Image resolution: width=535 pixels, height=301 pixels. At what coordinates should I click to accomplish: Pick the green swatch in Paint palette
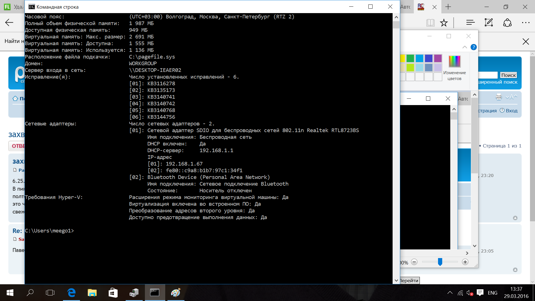[x=410, y=58]
